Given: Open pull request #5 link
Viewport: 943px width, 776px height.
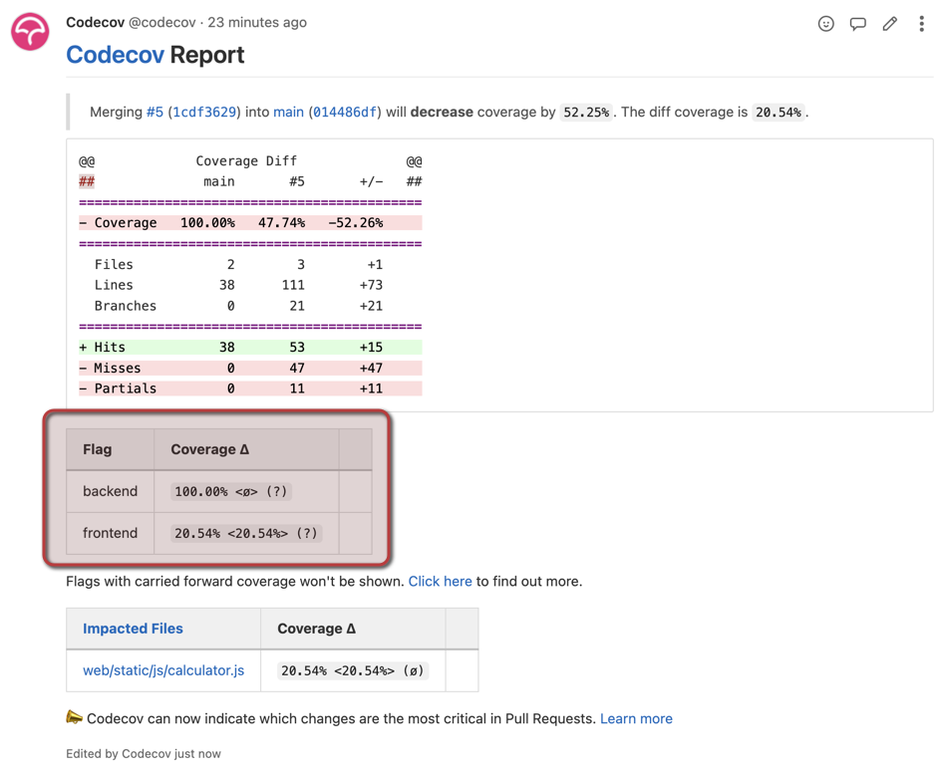Looking at the screenshot, I should [x=155, y=112].
